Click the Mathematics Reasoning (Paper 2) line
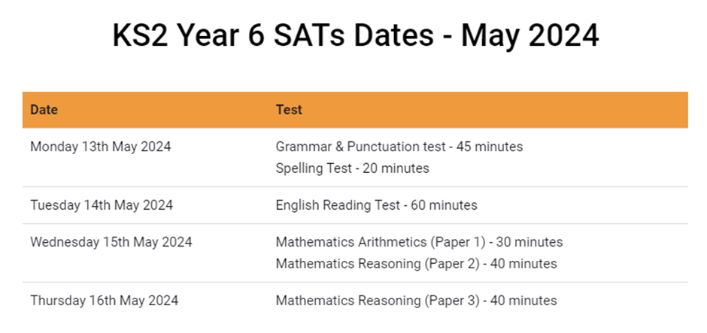 416,264
